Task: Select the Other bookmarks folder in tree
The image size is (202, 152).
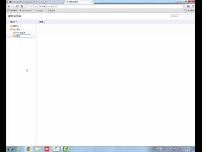Action: [x=15, y=29]
